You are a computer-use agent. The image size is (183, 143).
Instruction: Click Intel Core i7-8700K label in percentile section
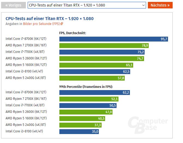tap(26, 92)
